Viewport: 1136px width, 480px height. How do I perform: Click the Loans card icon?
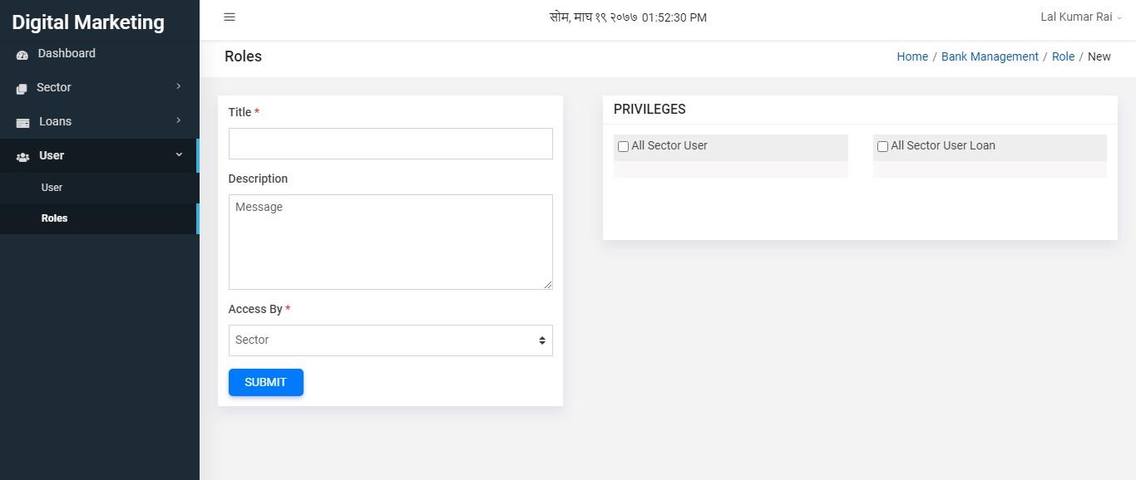coord(23,122)
